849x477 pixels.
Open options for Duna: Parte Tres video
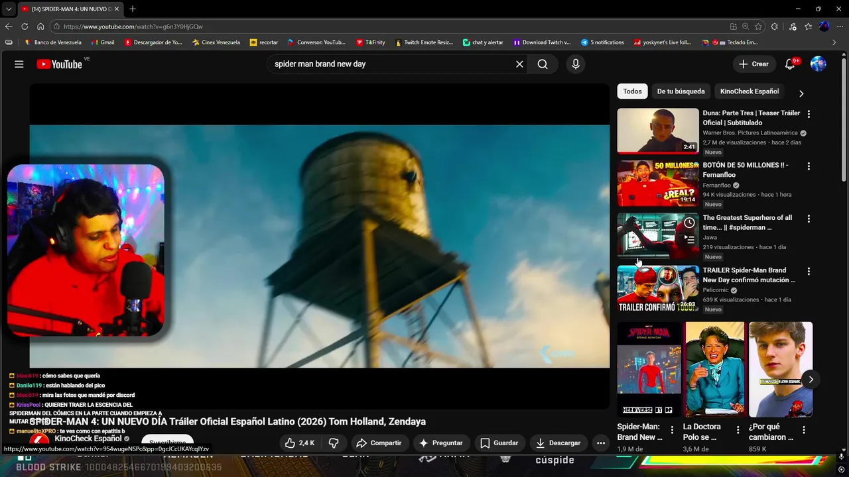[809, 114]
